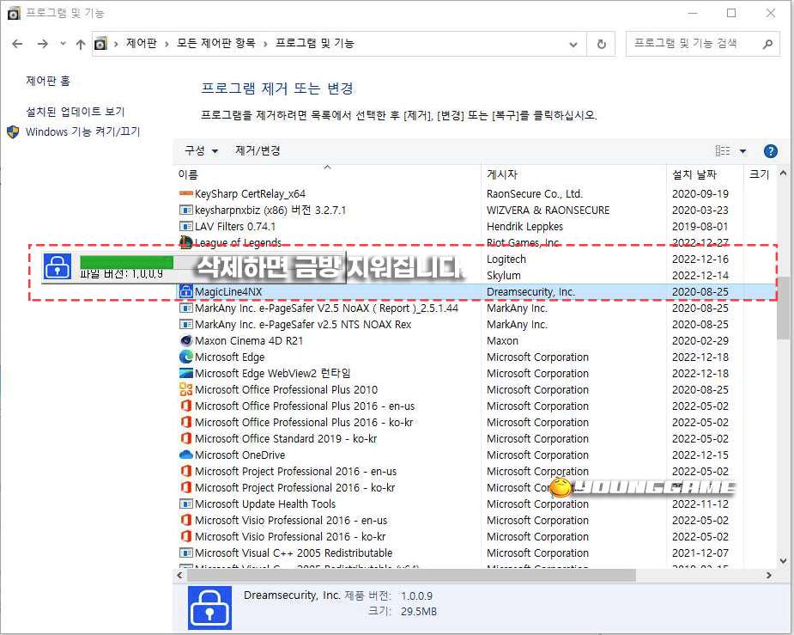Select LAV Filters 0.74.1 icon

click(x=186, y=226)
